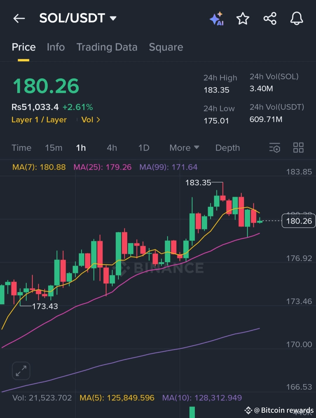Screen dimensions: 316x418
Task: Expand chart to fullscreen with arrows icon
Action: [21, 371]
